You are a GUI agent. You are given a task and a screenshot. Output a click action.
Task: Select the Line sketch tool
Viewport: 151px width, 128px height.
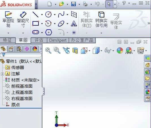point(36,15)
